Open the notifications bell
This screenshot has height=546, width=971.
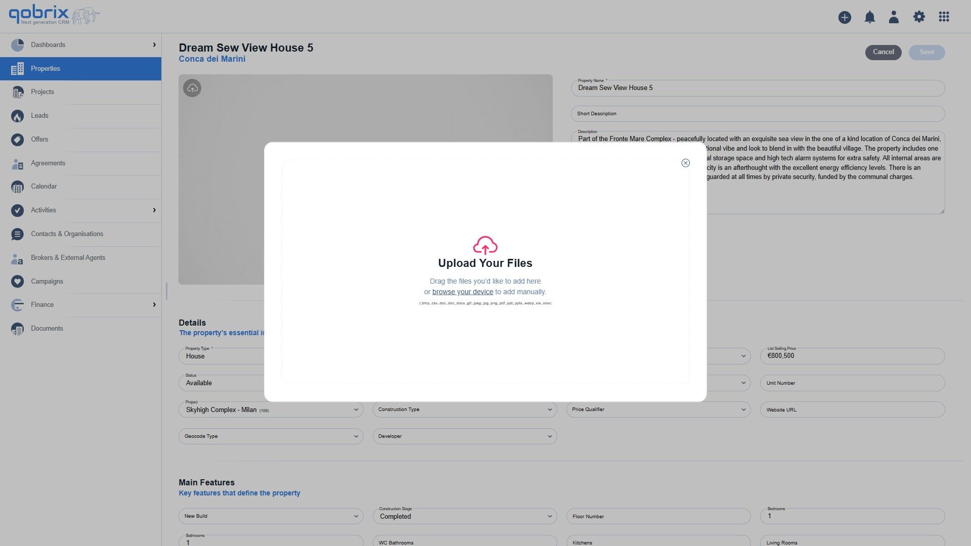pos(869,17)
